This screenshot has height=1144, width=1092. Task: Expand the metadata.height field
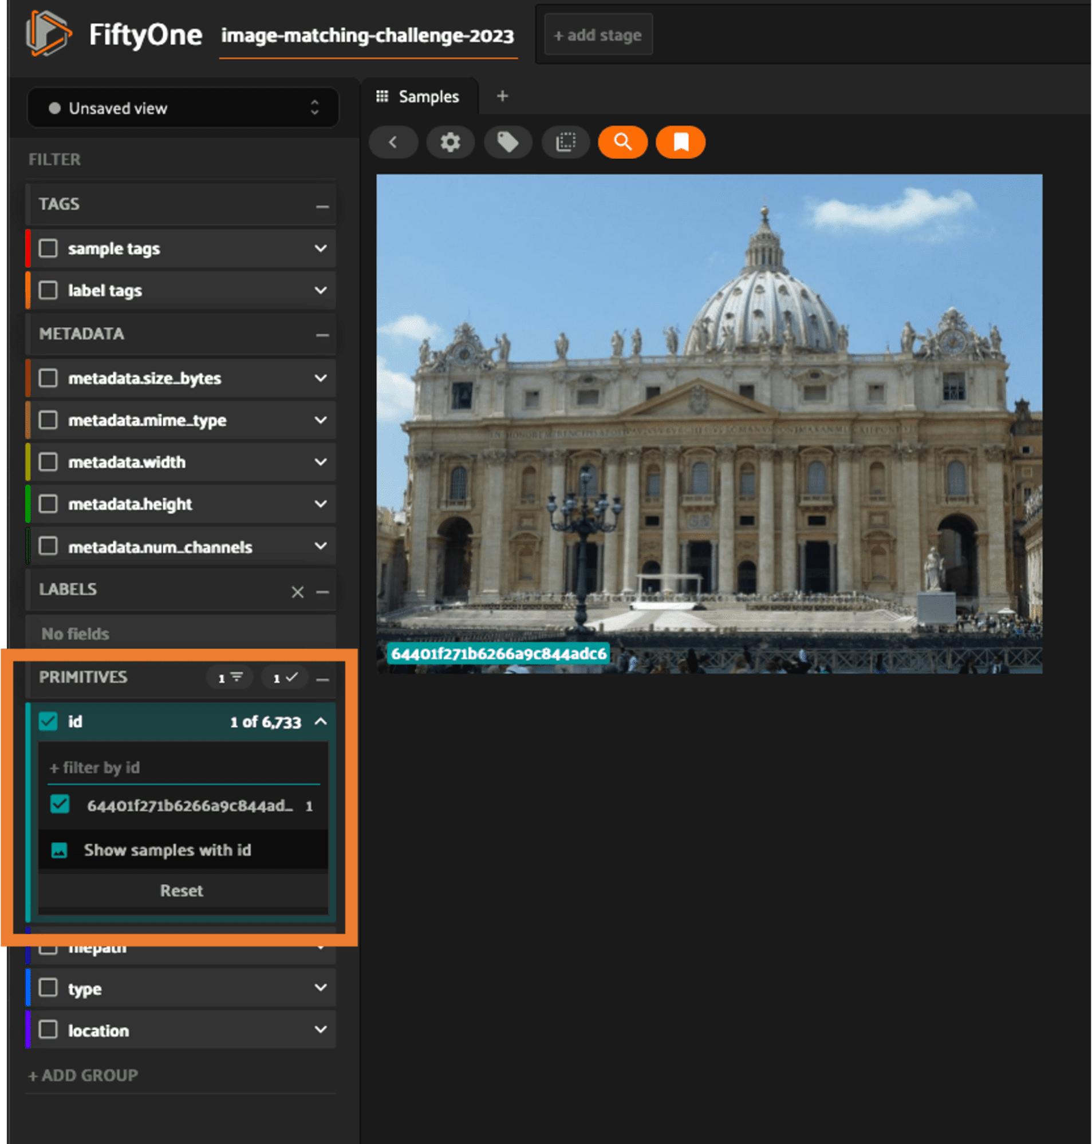tap(321, 504)
